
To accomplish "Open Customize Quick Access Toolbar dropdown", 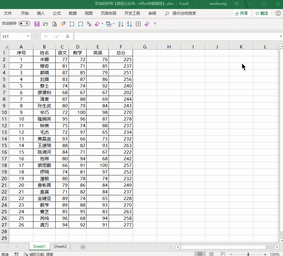I will [x=155, y=24].
